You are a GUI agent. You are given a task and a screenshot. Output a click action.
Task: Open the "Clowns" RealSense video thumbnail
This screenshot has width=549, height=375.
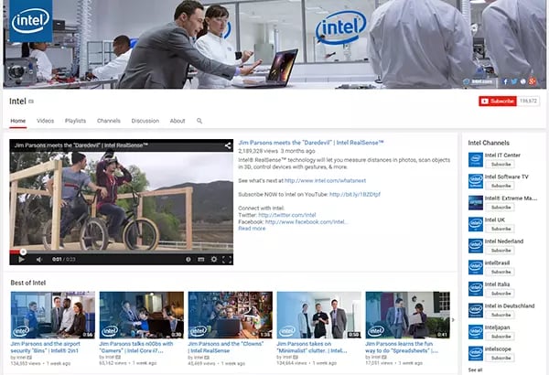(x=230, y=316)
